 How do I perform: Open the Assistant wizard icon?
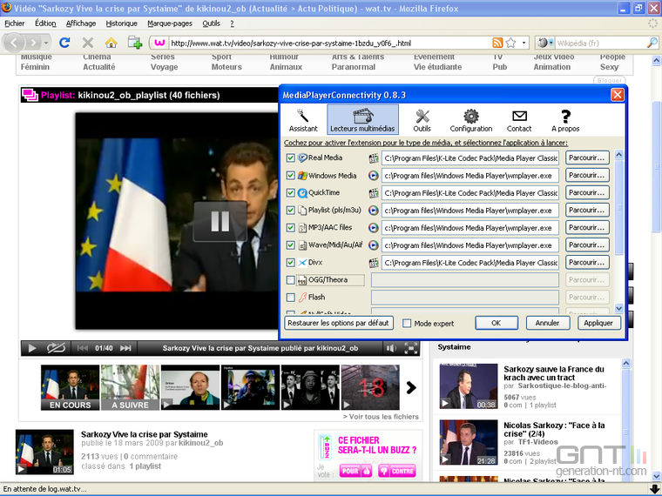coord(303,120)
